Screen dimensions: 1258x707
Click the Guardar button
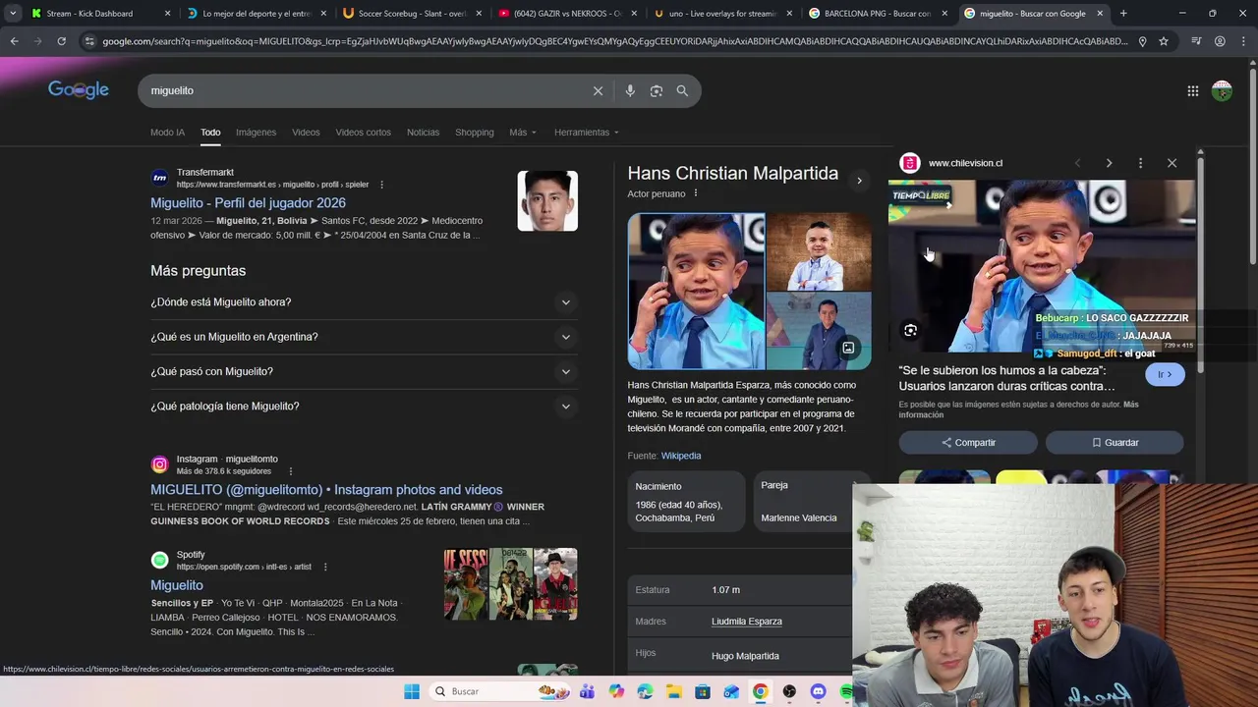(1115, 443)
